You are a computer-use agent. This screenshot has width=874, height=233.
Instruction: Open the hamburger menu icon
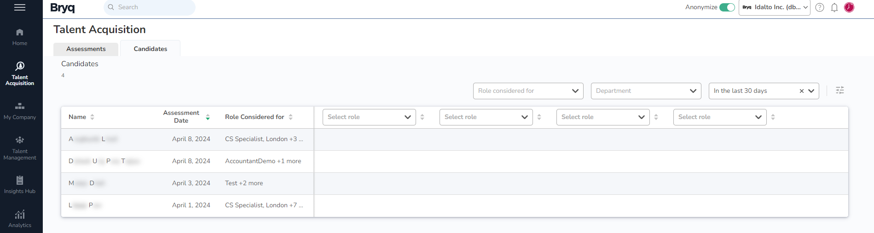20,7
